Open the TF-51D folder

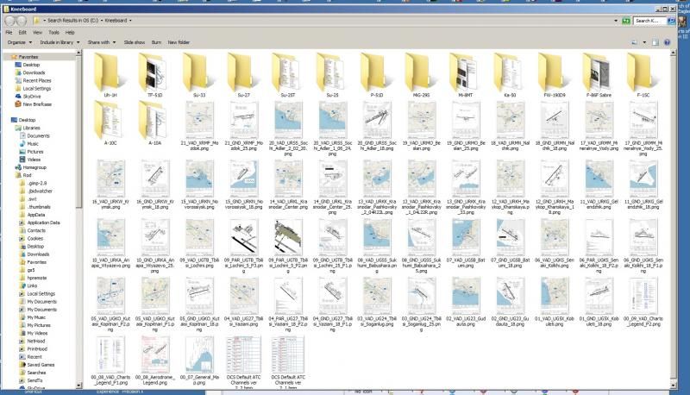[155, 73]
